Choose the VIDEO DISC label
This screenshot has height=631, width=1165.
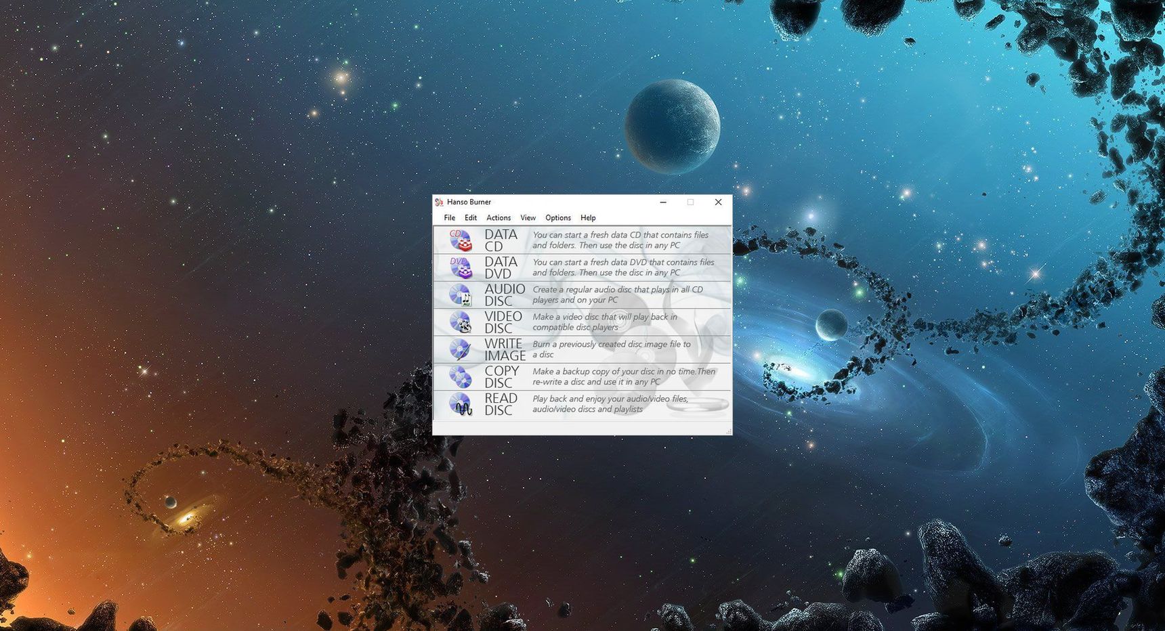pos(503,322)
